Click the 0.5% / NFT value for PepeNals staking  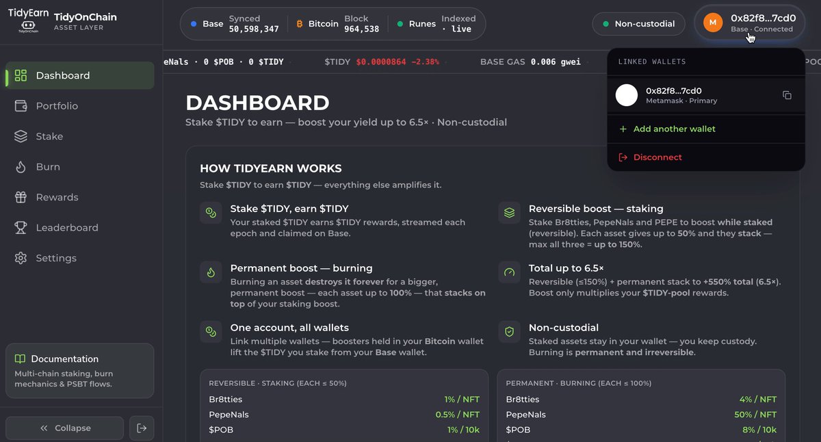(458, 415)
